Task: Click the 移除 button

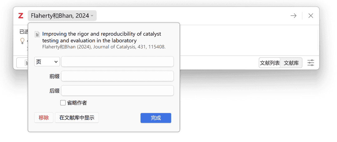Action: 44,118
